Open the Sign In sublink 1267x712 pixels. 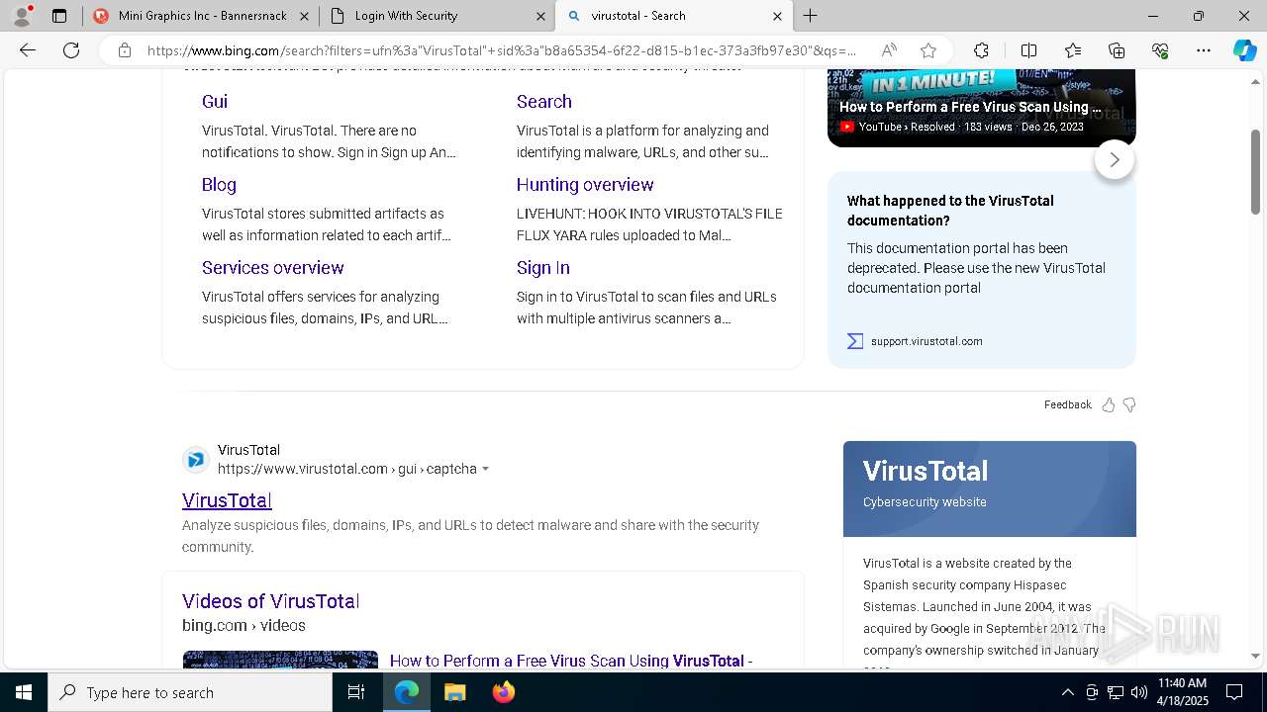pos(542,268)
